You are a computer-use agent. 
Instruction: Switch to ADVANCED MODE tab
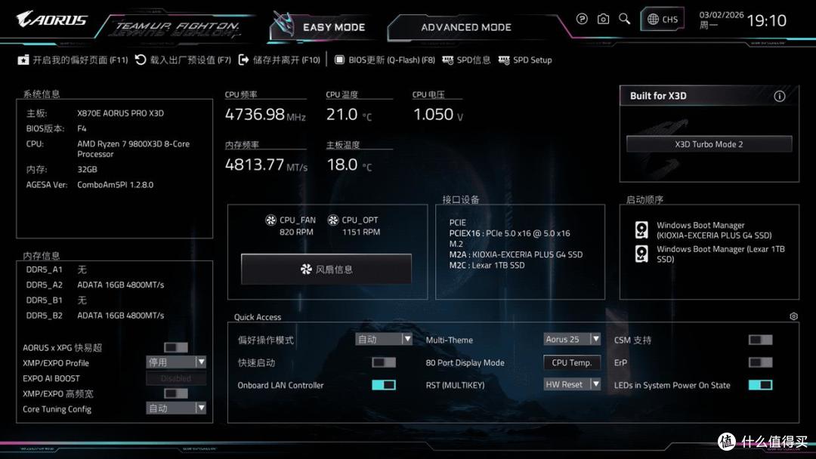[466, 27]
